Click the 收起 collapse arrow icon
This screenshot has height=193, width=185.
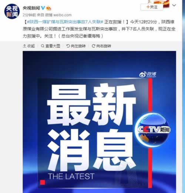24,46
